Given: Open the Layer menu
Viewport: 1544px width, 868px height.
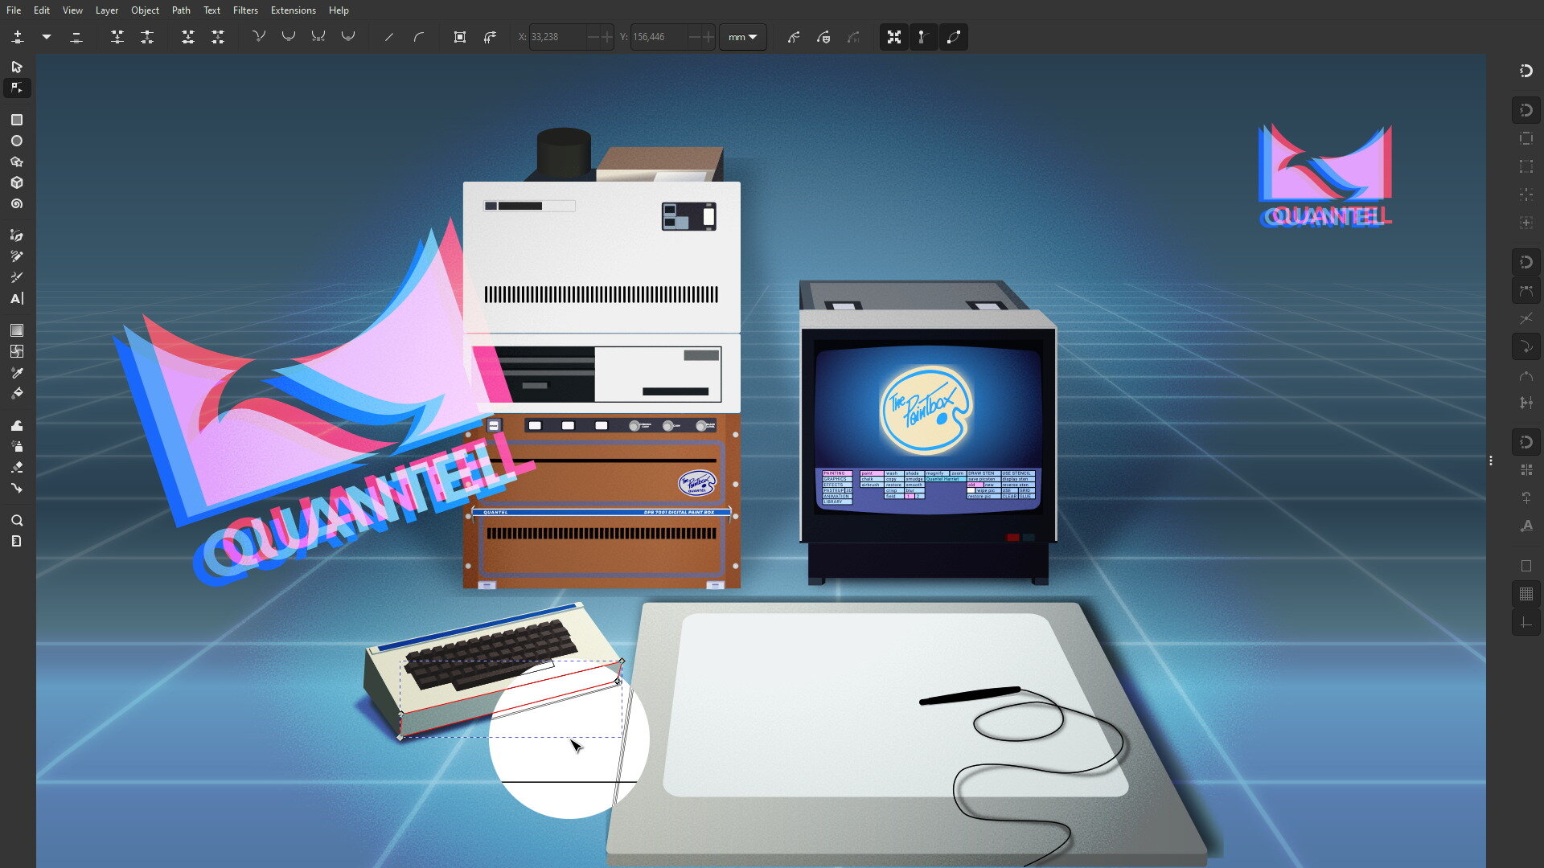Looking at the screenshot, I should 107,10.
